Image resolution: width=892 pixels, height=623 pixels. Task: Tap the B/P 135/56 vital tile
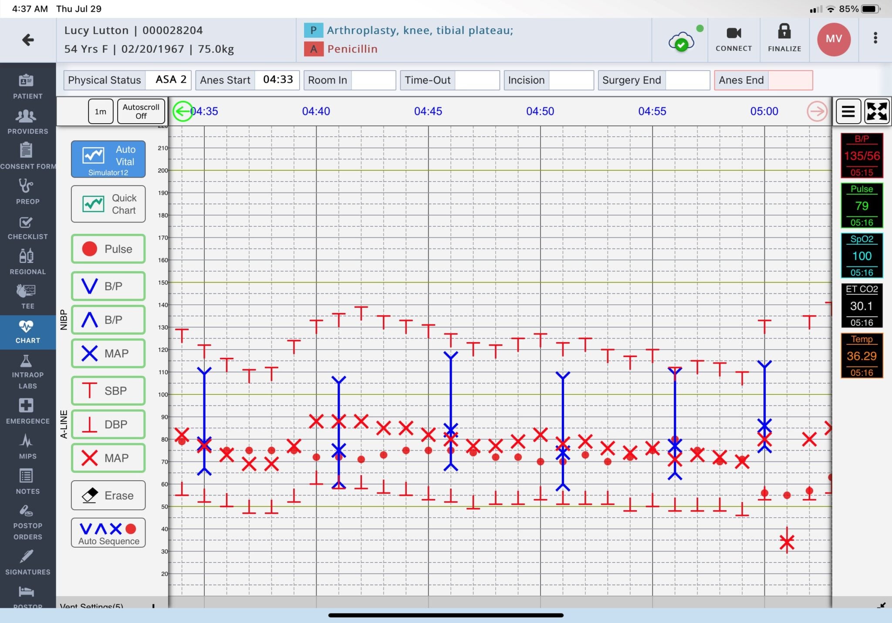coord(862,156)
